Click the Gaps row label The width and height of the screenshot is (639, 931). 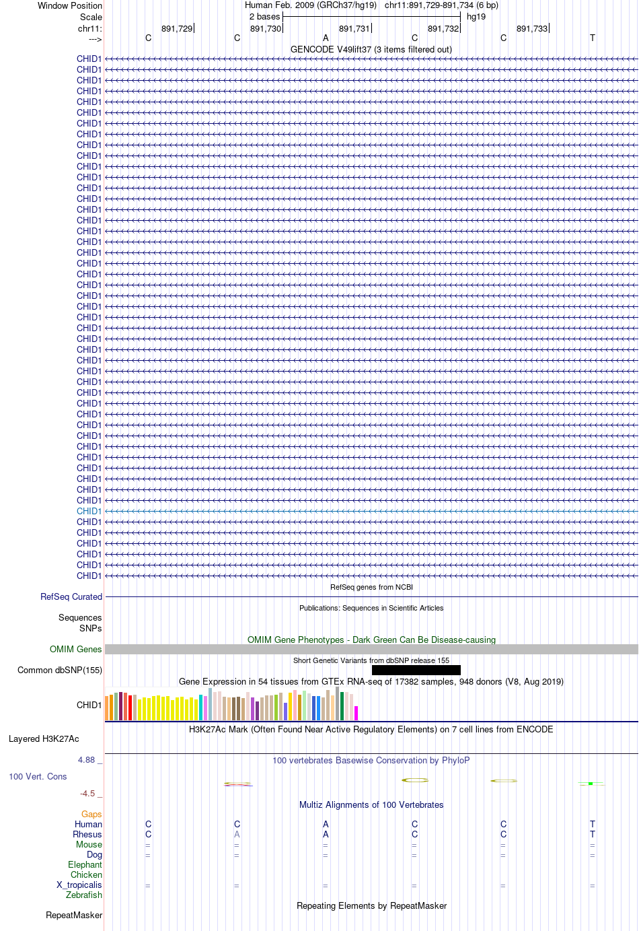pyautogui.click(x=91, y=814)
